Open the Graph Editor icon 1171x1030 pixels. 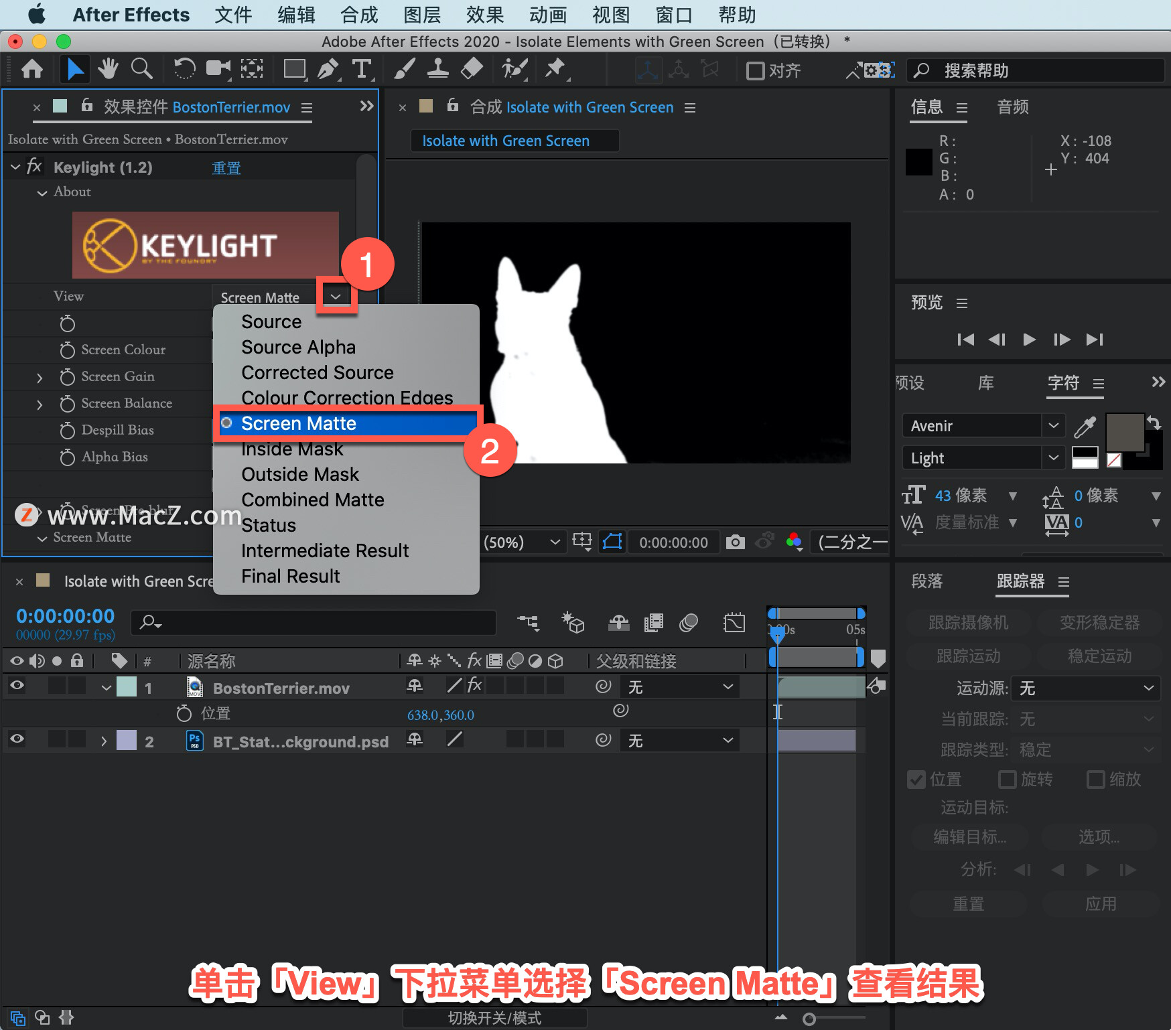click(x=734, y=623)
